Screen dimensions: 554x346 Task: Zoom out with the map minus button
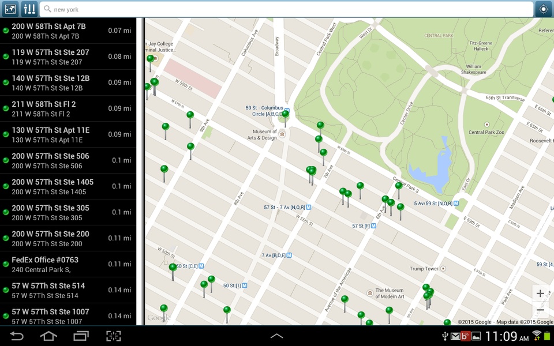click(x=540, y=310)
